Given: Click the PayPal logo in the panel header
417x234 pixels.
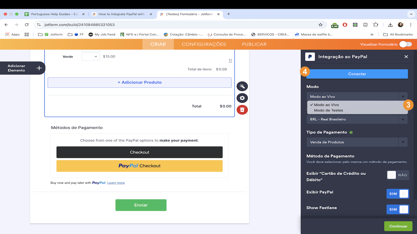Looking at the screenshot, I should click(x=310, y=57).
